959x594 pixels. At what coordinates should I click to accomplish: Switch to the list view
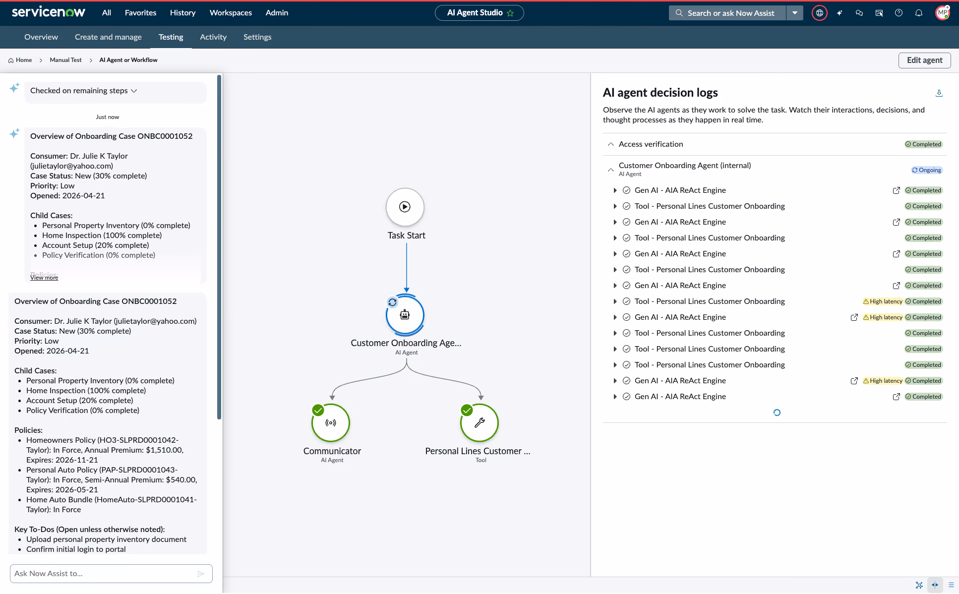point(951,585)
